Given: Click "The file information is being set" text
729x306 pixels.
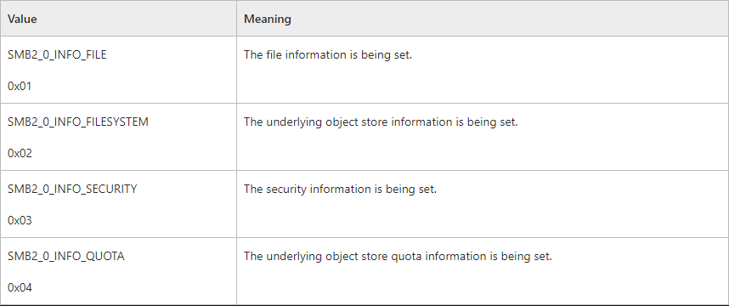Looking at the screenshot, I should click(x=328, y=55).
